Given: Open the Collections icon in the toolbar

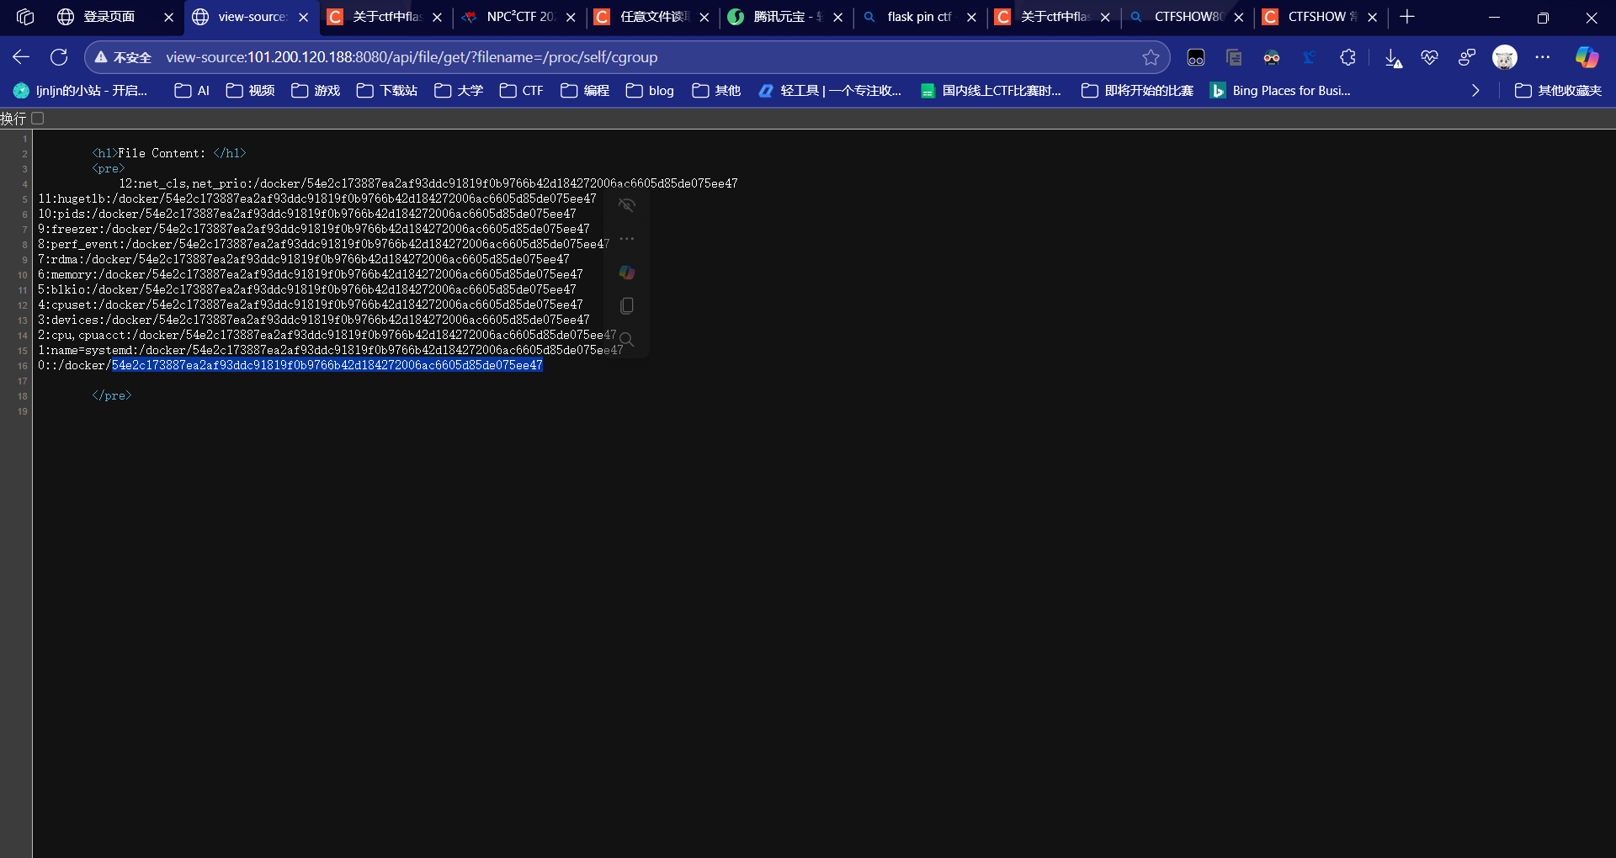Looking at the screenshot, I should coord(1234,57).
